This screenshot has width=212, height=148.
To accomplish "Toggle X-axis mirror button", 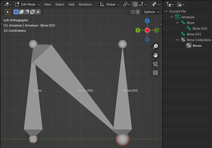I will [138, 12].
